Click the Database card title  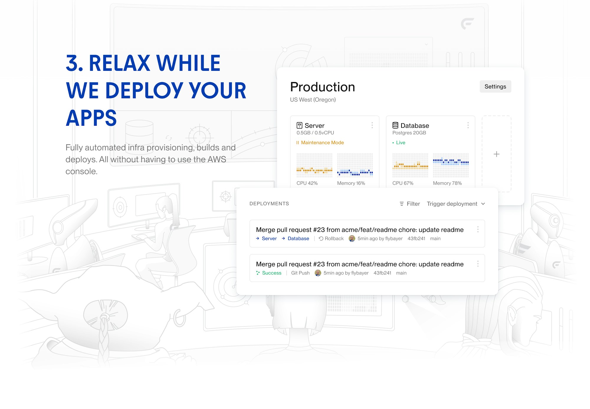[415, 126]
